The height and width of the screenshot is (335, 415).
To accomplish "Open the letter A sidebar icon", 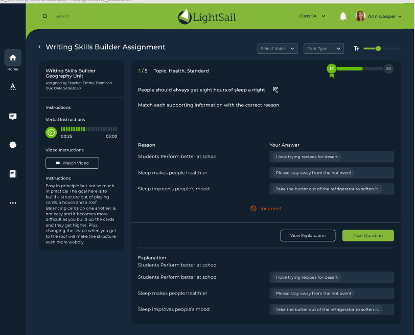I will pyautogui.click(x=13, y=86).
